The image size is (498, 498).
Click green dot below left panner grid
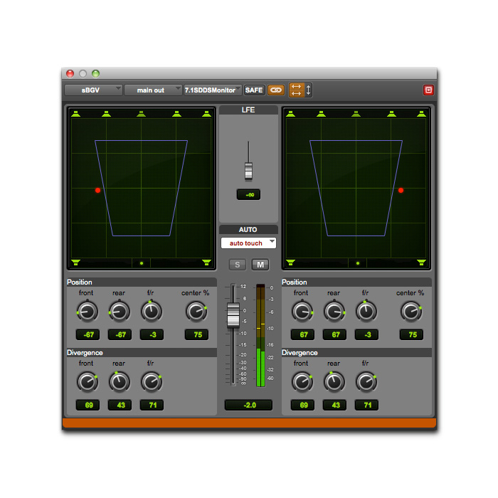(x=142, y=263)
